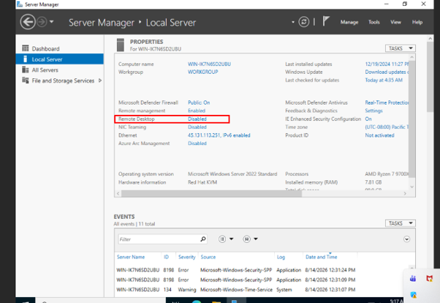The height and width of the screenshot is (303, 440).
Task: Open the navigation history dropdown arrow
Action: pos(51,22)
